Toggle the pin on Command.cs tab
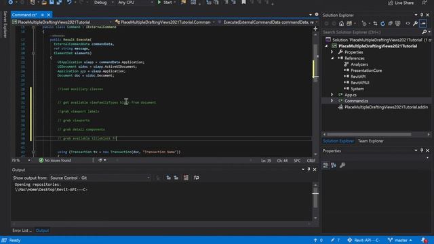 [x=42, y=15]
